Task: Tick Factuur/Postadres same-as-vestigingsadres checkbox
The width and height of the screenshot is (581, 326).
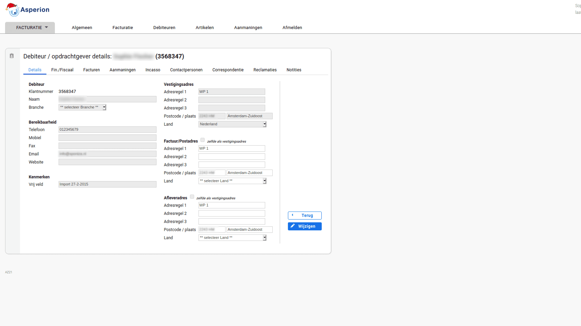Action: point(203,140)
